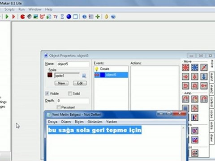
Task: Create an object with the blue ball icon
Action: point(69,17)
